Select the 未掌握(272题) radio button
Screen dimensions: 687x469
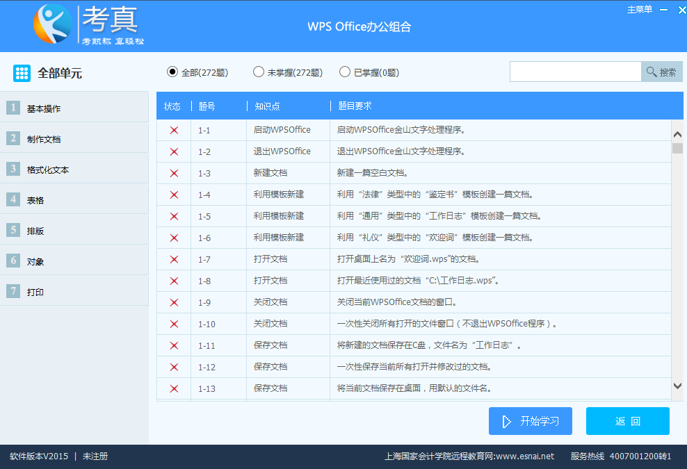[x=259, y=72]
